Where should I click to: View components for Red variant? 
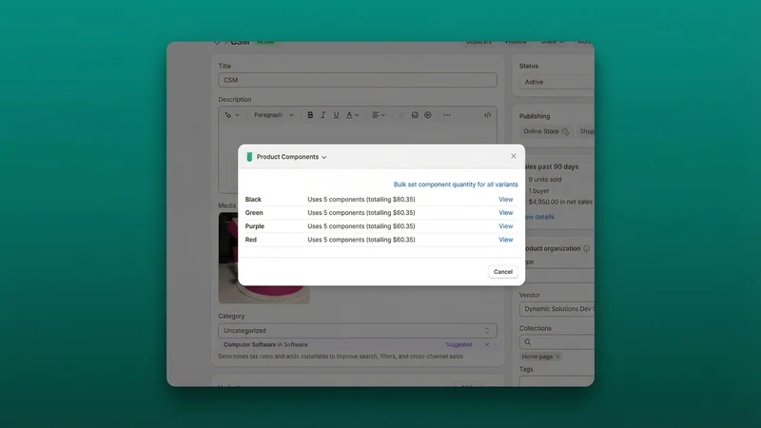point(505,240)
